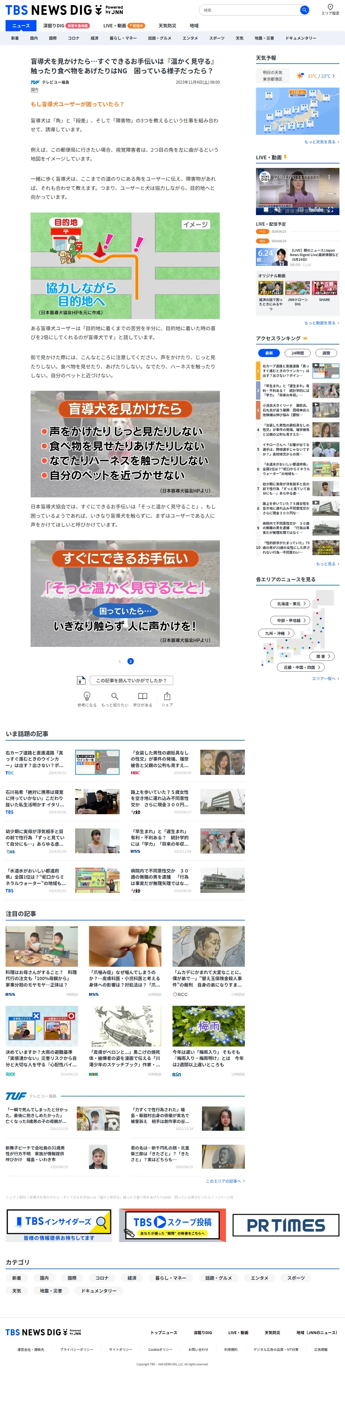This screenshot has width=345, height=1403.
Task: Click the TBSインサイダーズ banner
Action: click(x=59, y=1225)
